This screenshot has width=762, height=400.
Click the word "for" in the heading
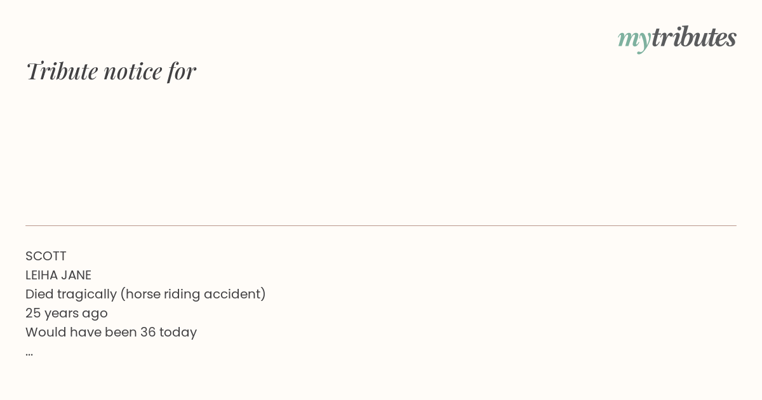pos(182,71)
